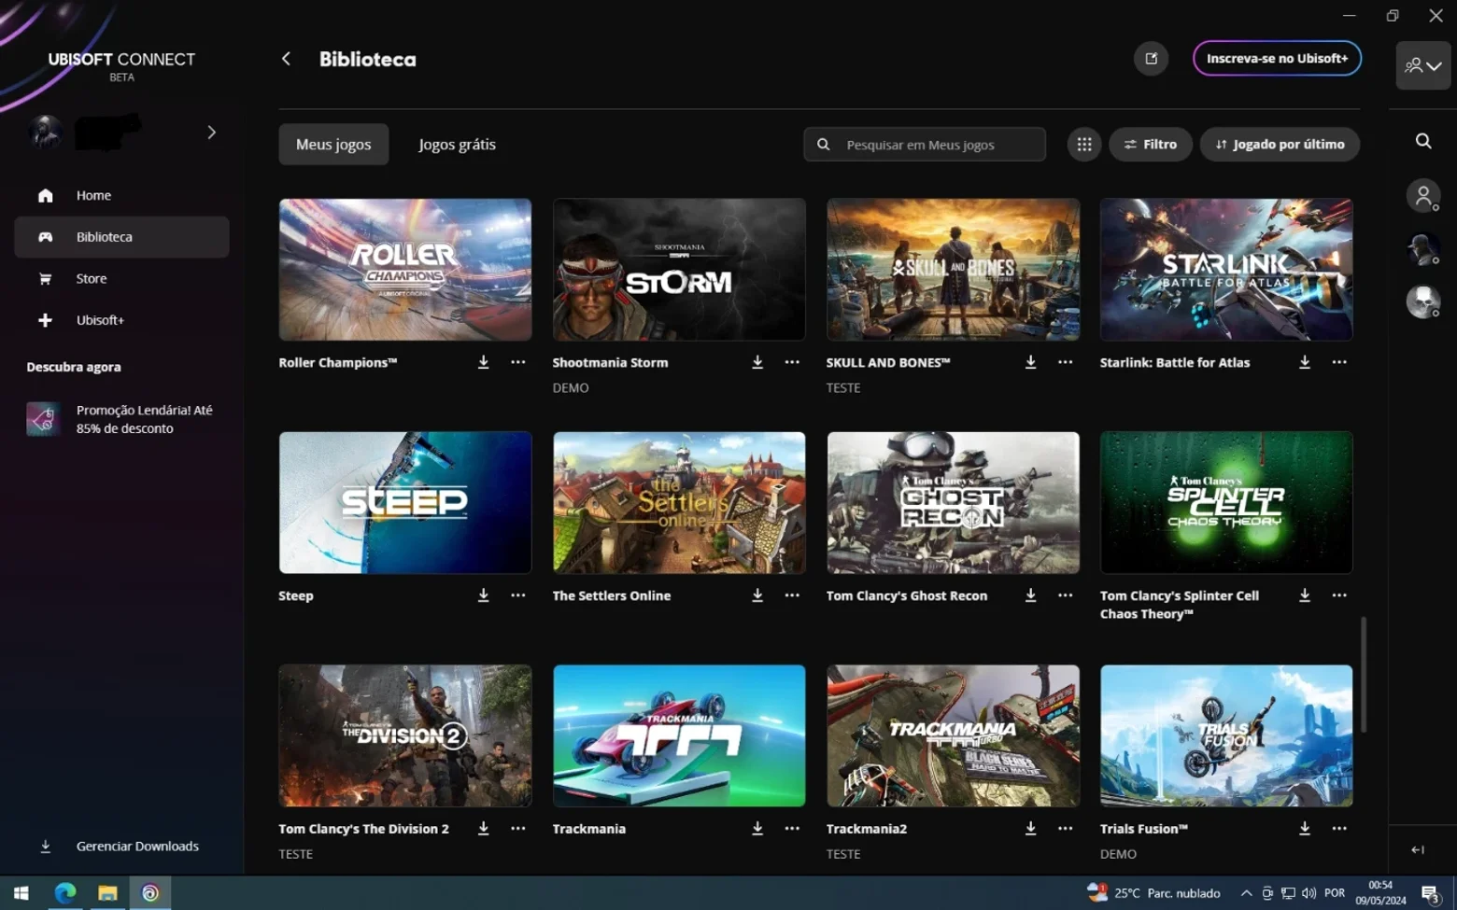Download the Trials Fusion demo
This screenshot has width=1457, height=910.
[1305, 829]
